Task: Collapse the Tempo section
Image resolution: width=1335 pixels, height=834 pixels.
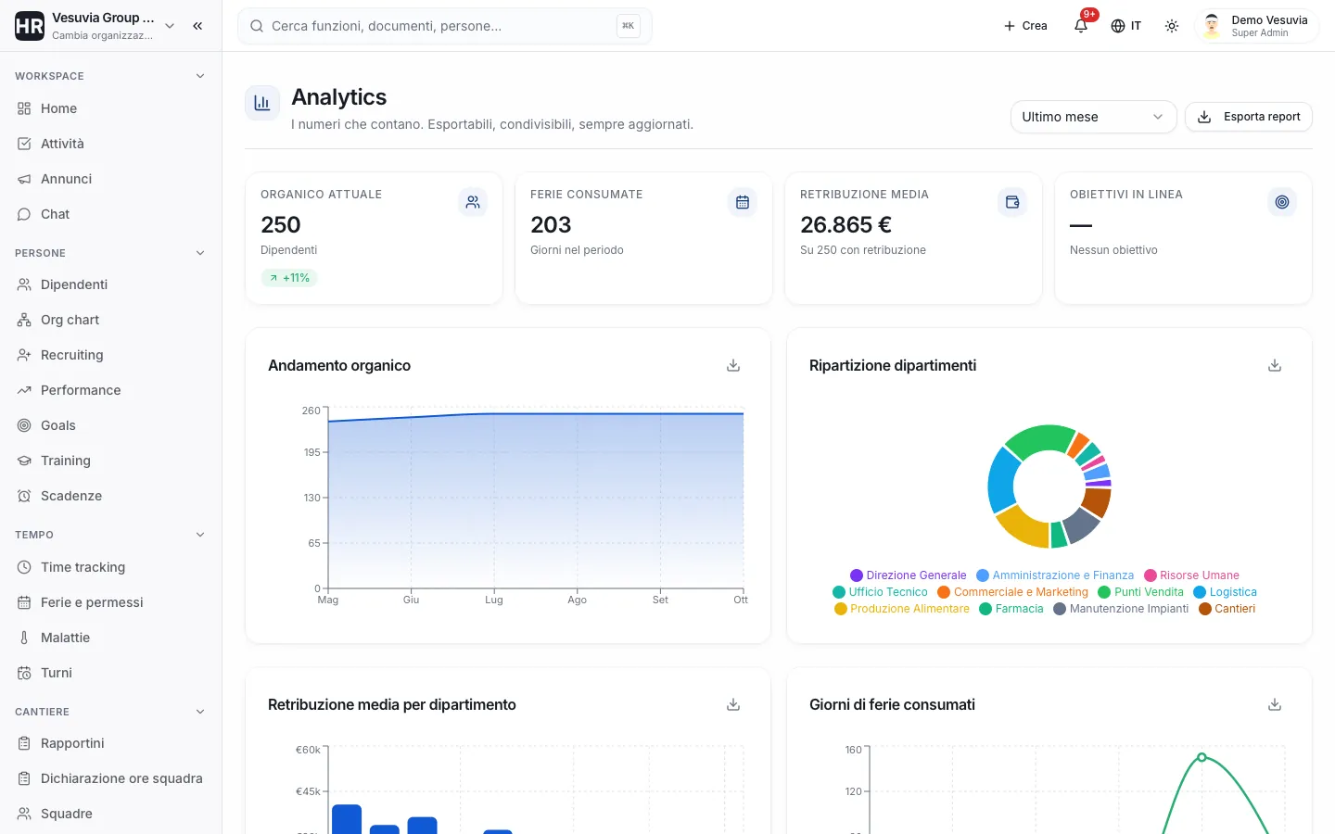Action: (200, 535)
